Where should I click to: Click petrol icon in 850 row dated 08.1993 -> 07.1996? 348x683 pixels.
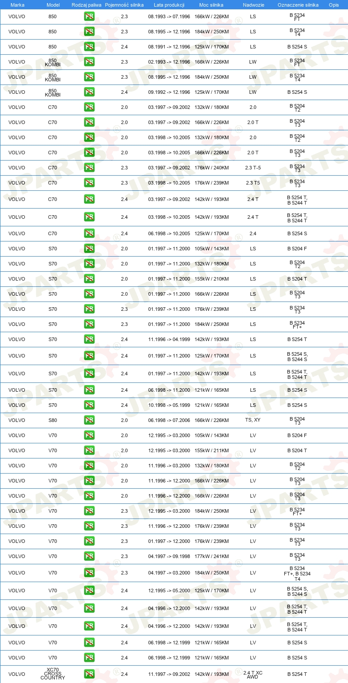(x=89, y=17)
